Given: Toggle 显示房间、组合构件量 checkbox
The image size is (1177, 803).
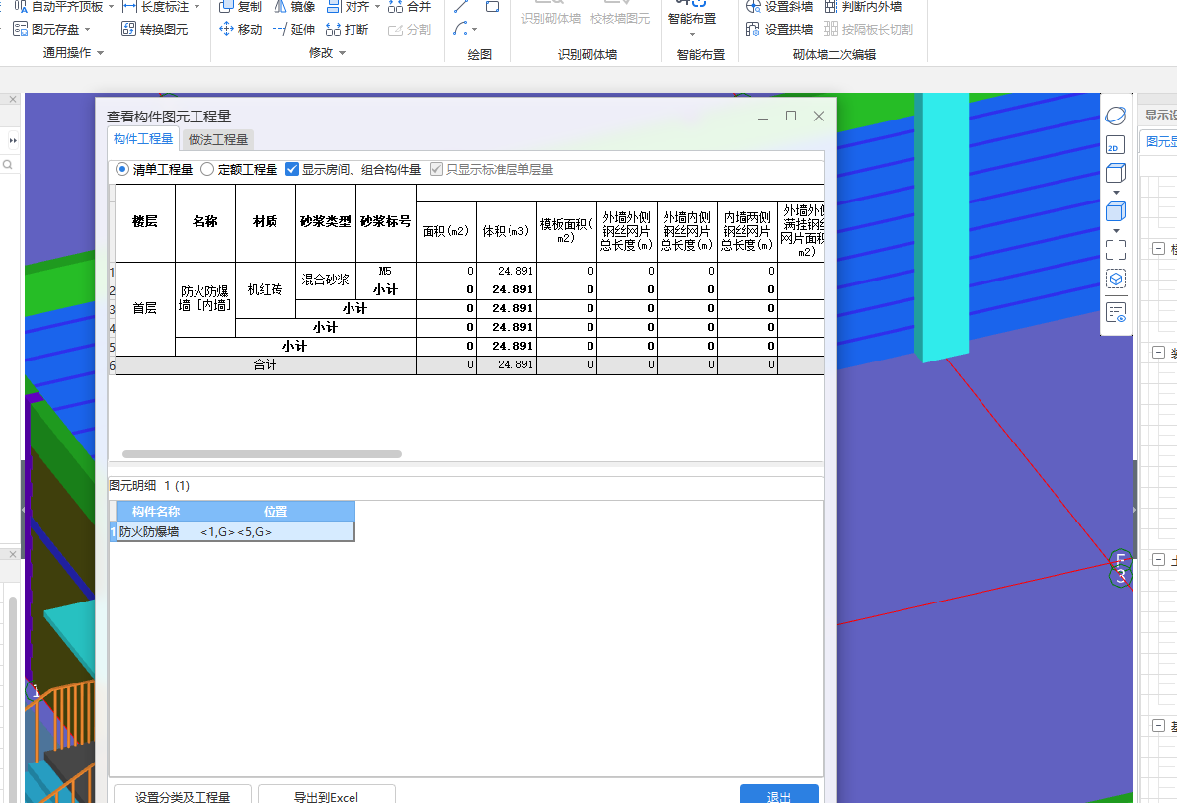Looking at the screenshot, I should [292, 169].
